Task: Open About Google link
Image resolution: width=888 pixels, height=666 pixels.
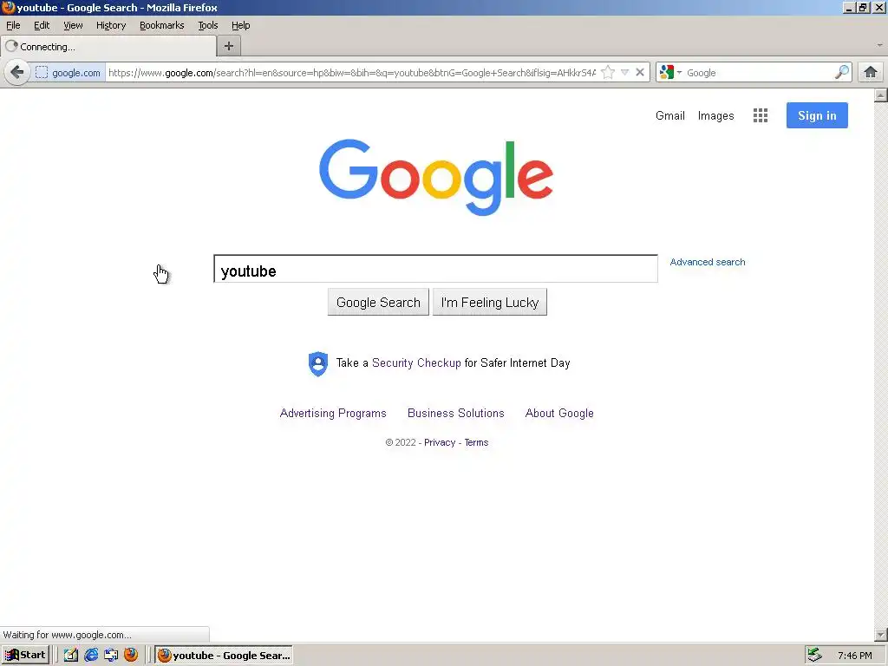Action: [x=559, y=414]
